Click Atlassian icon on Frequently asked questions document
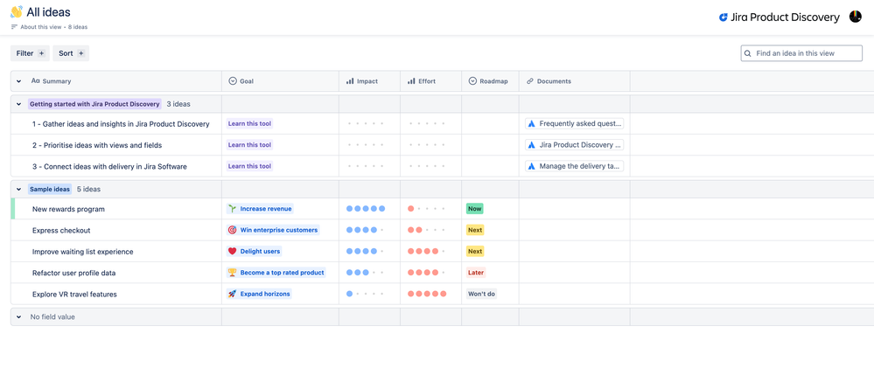Image resolution: width=874 pixels, height=368 pixels. coord(532,123)
